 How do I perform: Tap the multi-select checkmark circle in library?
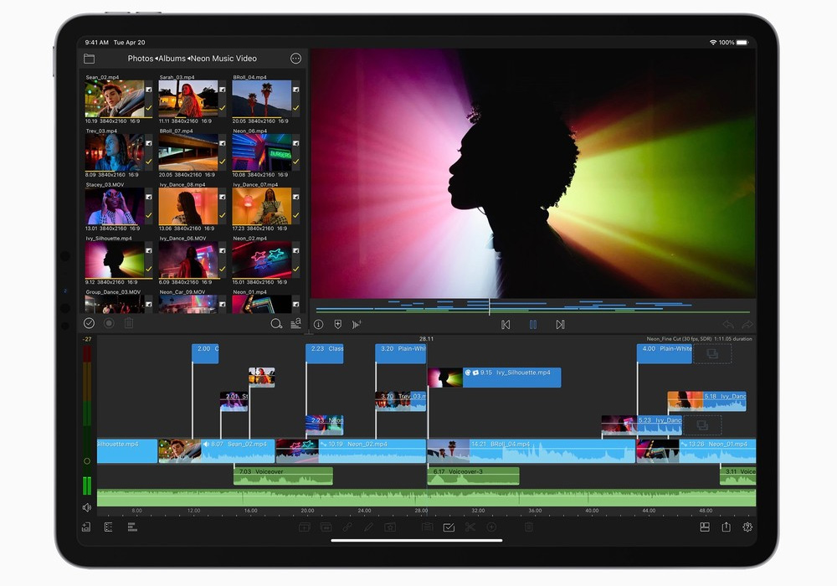click(x=90, y=323)
